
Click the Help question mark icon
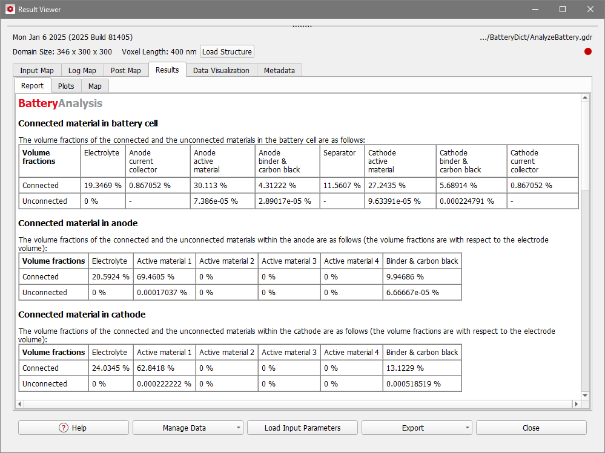point(63,428)
